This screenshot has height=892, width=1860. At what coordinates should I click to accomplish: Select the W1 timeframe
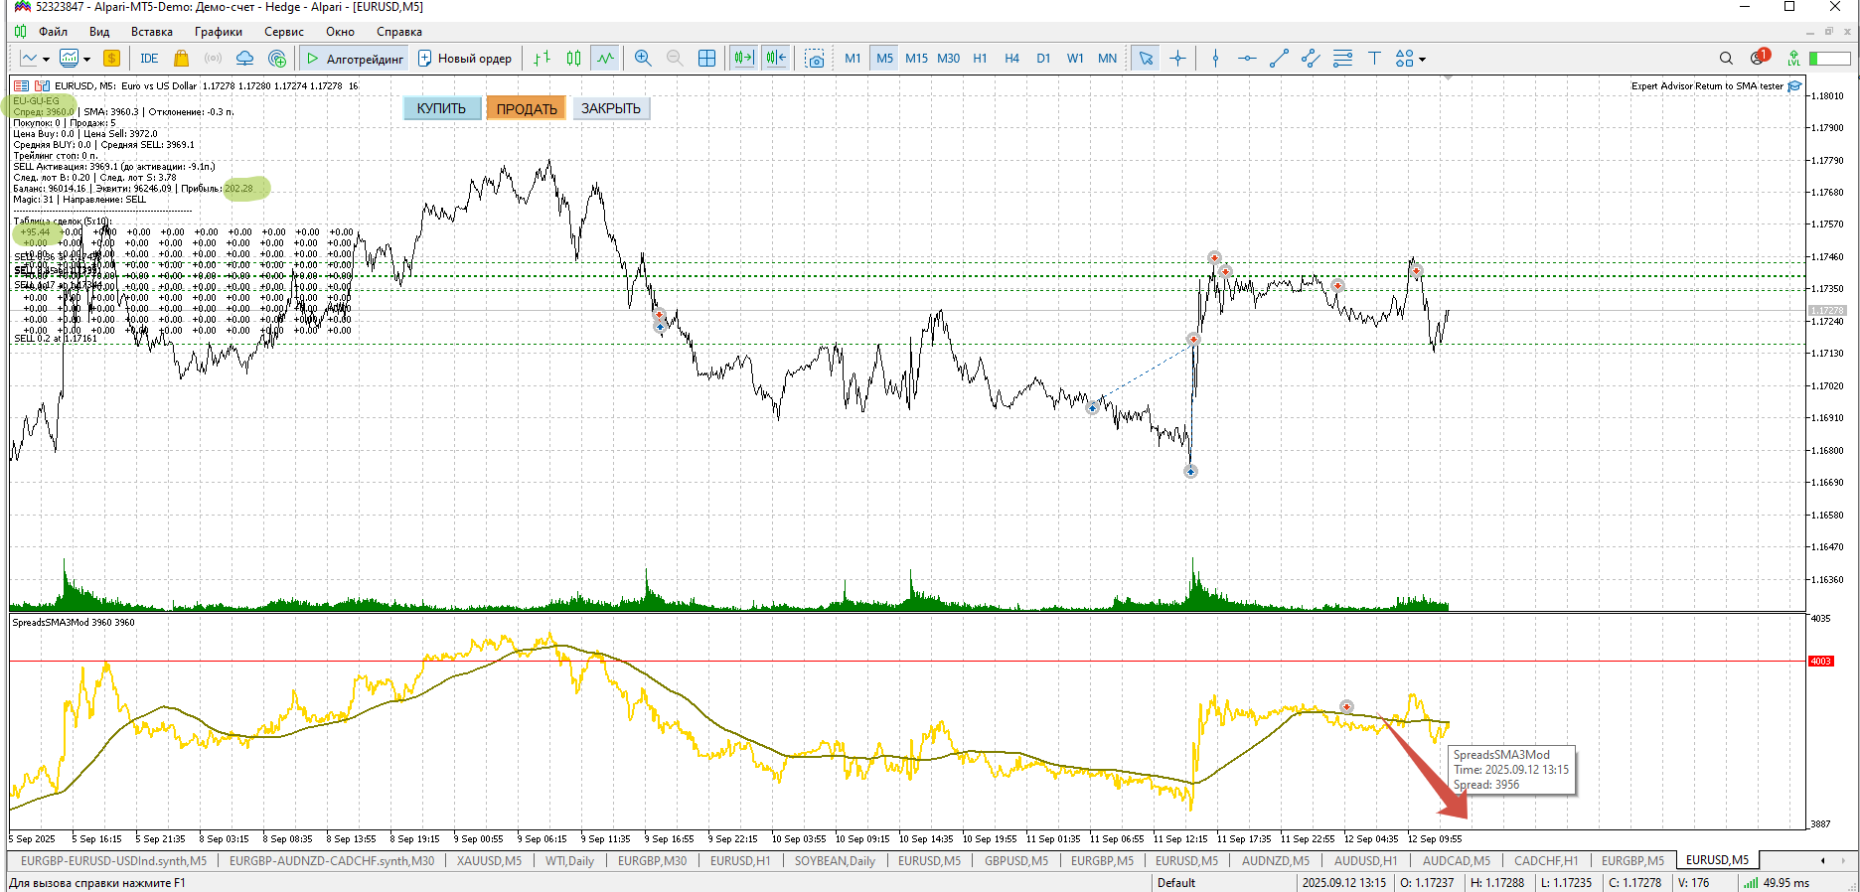tap(1075, 59)
